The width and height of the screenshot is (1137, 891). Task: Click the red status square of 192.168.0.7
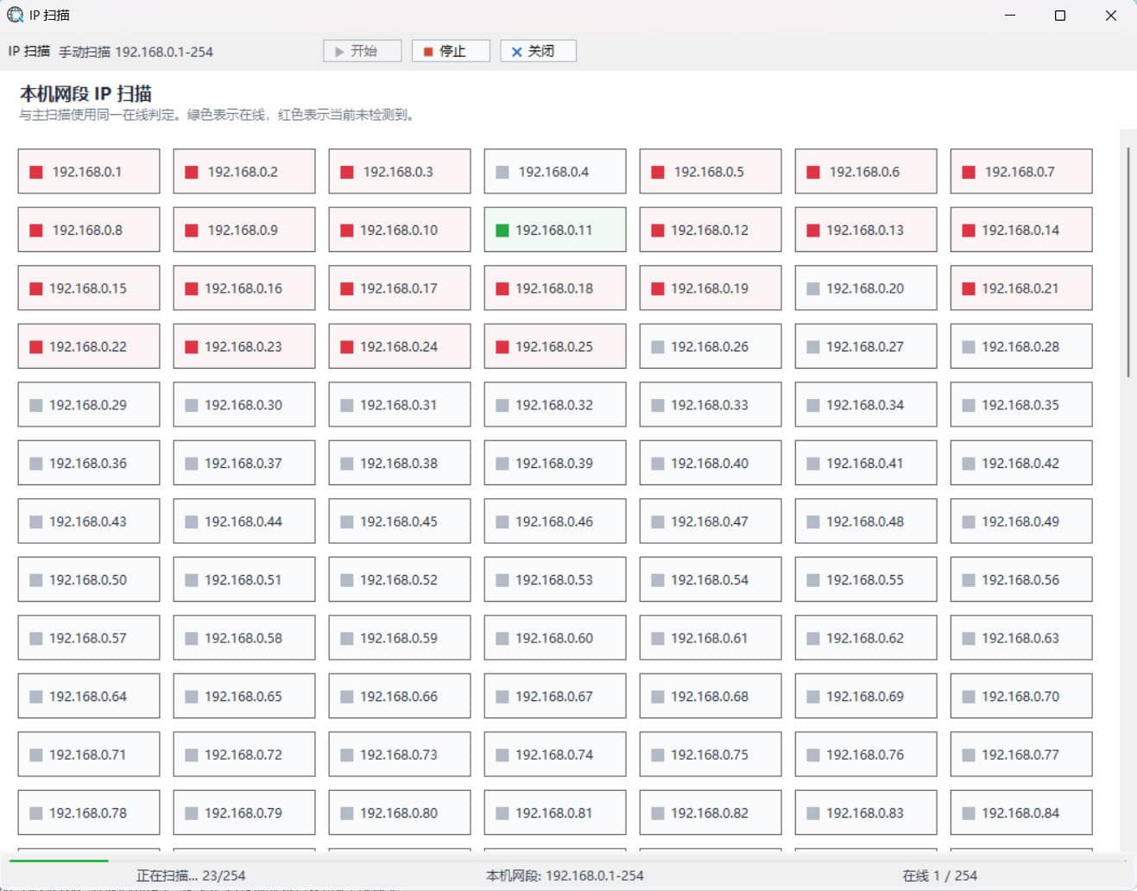[x=969, y=172]
